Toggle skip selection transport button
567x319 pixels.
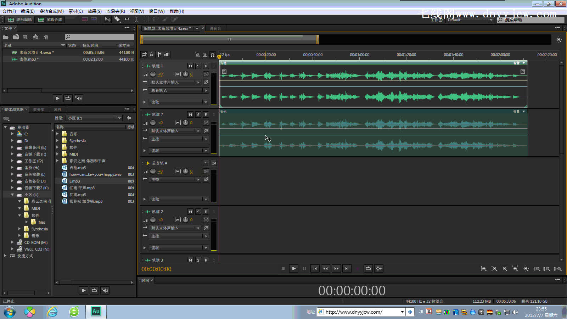(x=379, y=269)
